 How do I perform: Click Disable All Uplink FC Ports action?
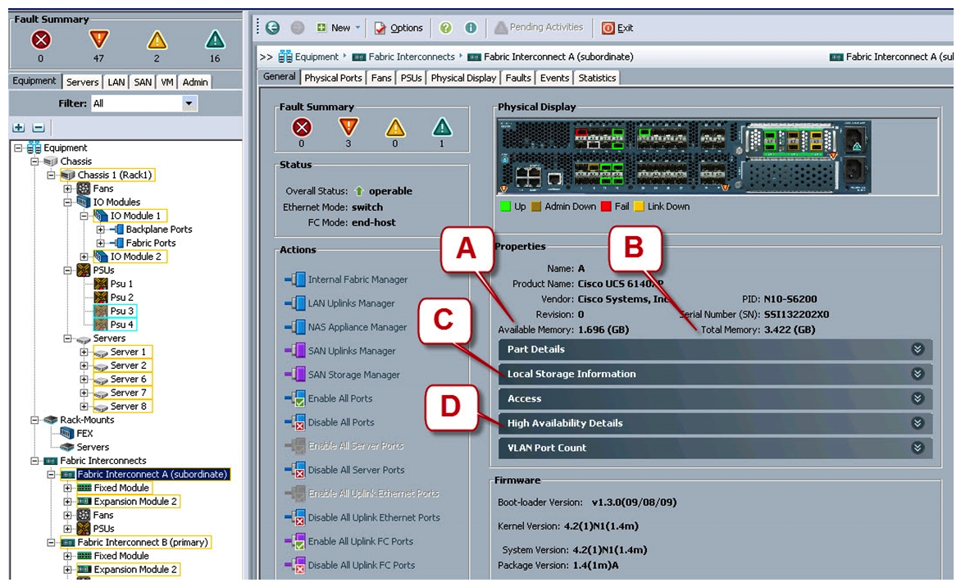pos(350,566)
